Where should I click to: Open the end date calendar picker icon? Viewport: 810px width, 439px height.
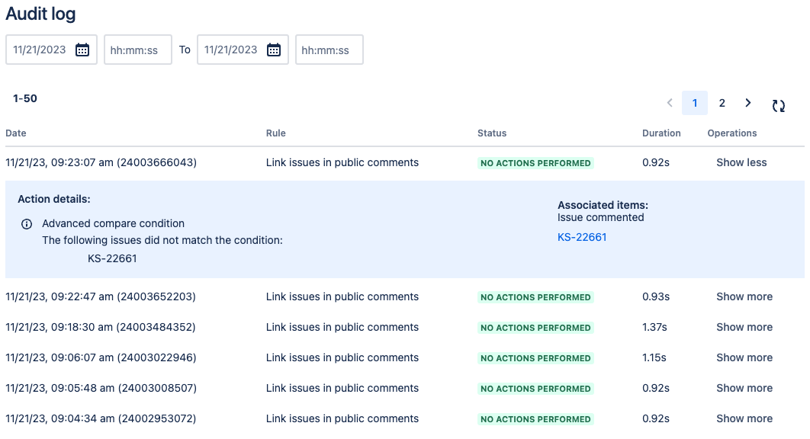click(274, 50)
